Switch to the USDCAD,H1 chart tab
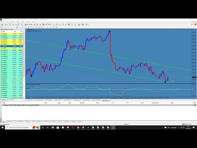Image resolution: width=197 pixels, height=148 pixels. tap(39, 100)
